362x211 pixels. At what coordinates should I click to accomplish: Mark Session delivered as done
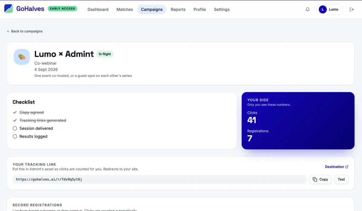15,128
